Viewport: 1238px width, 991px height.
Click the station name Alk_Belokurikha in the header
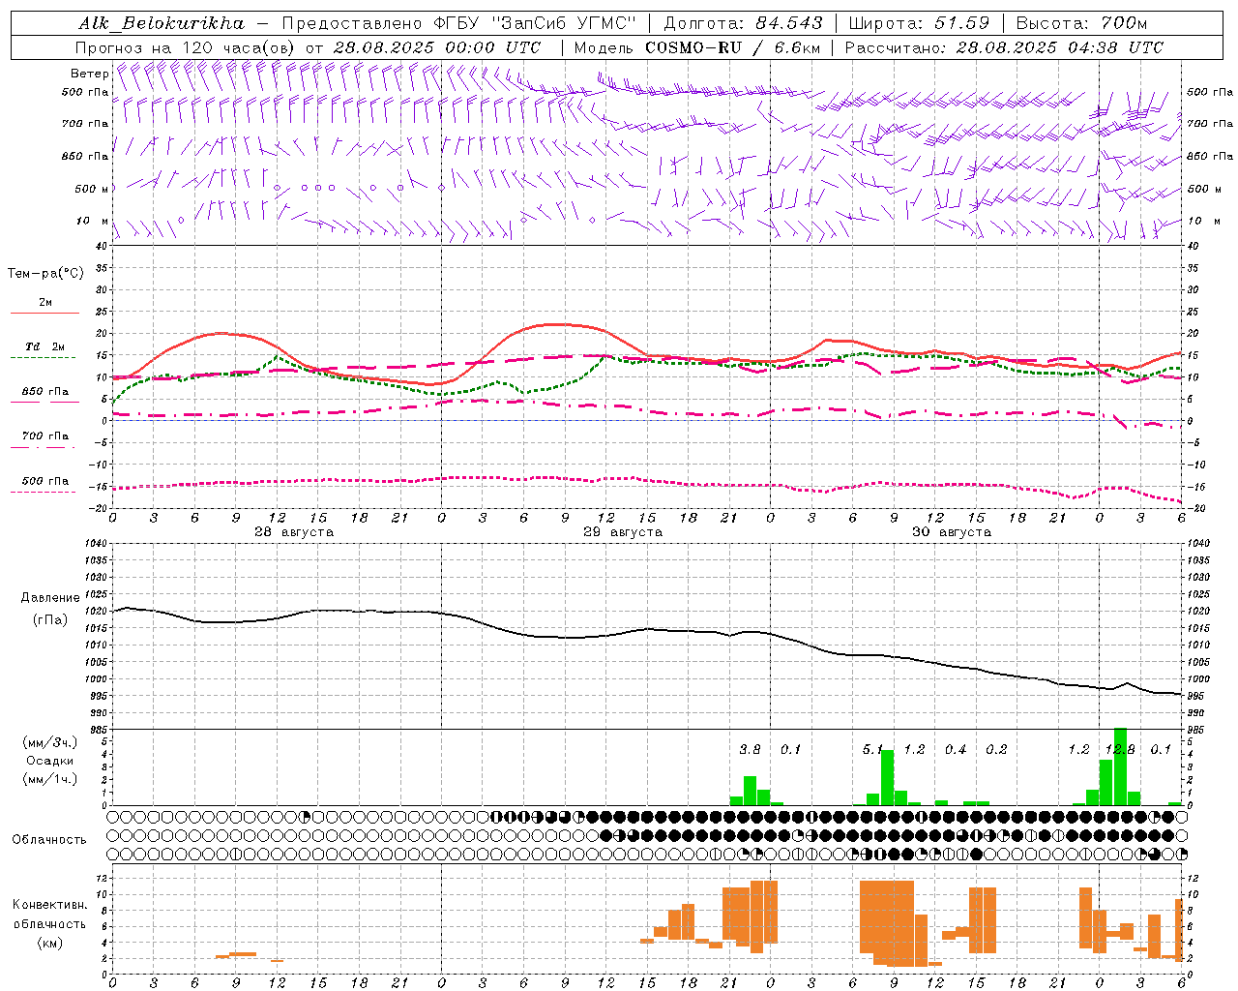(162, 22)
